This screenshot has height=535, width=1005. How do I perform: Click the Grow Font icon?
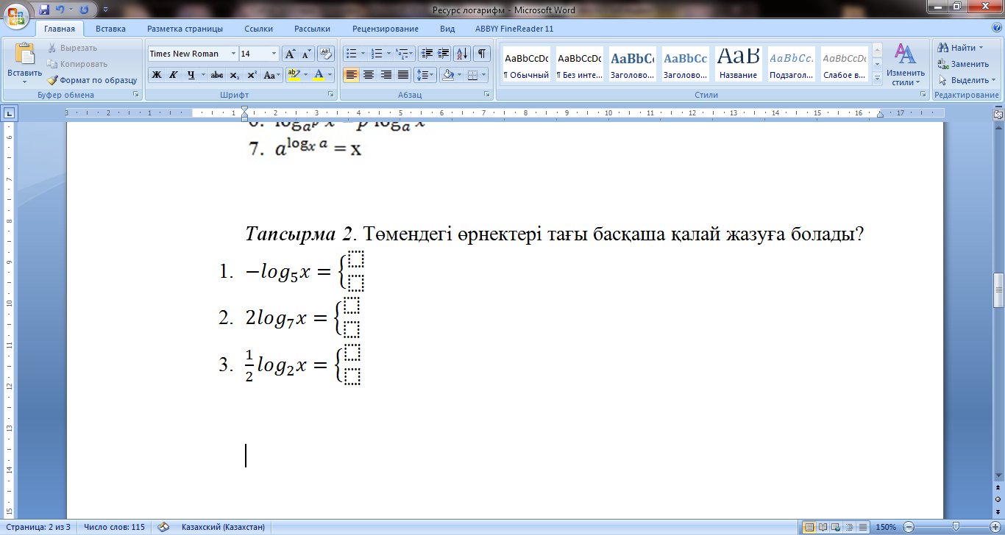click(291, 54)
